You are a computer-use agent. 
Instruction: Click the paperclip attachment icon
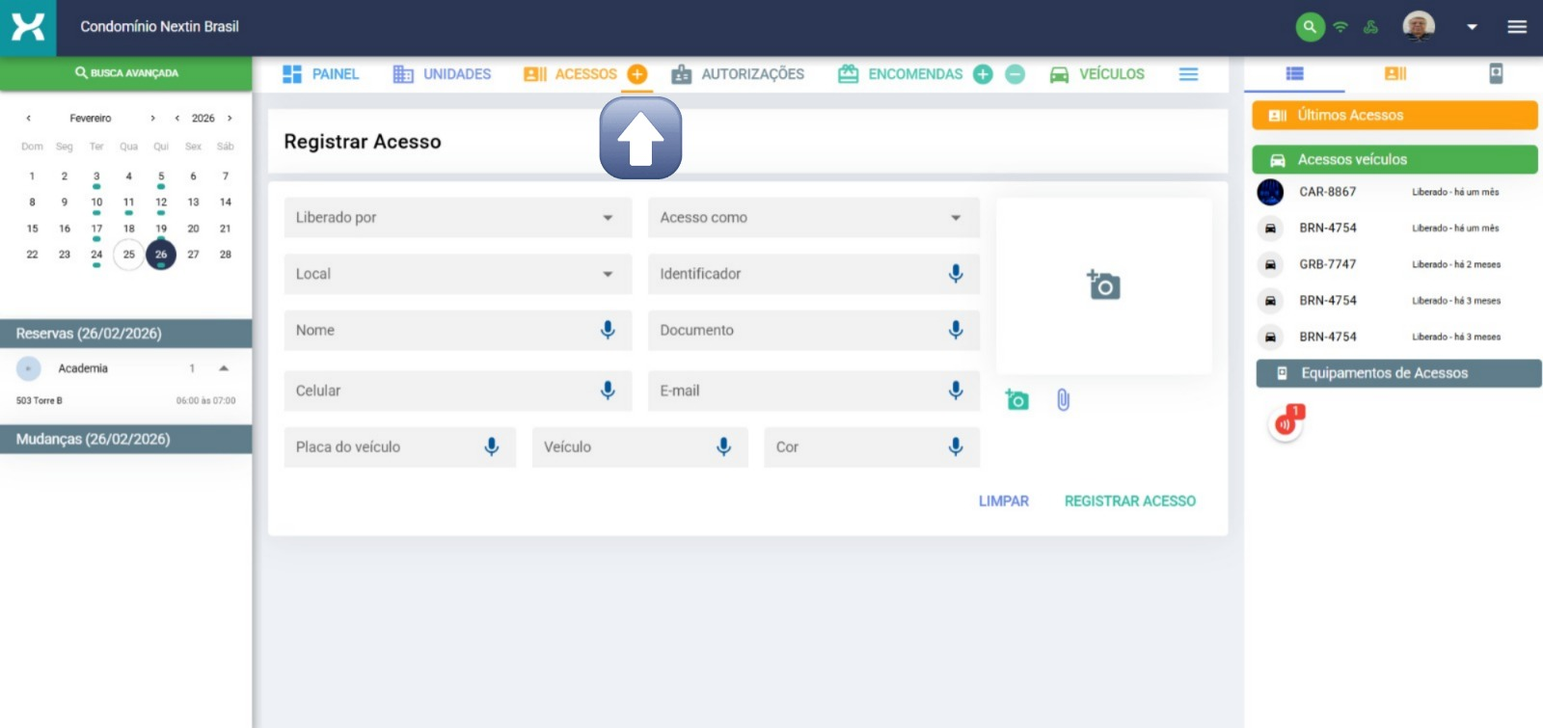[1063, 399]
